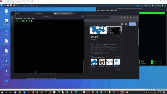Screen dimensions: 167x94
Task: Open the Устройства menu in VirtualBox
Action: click(x=20, y=3)
